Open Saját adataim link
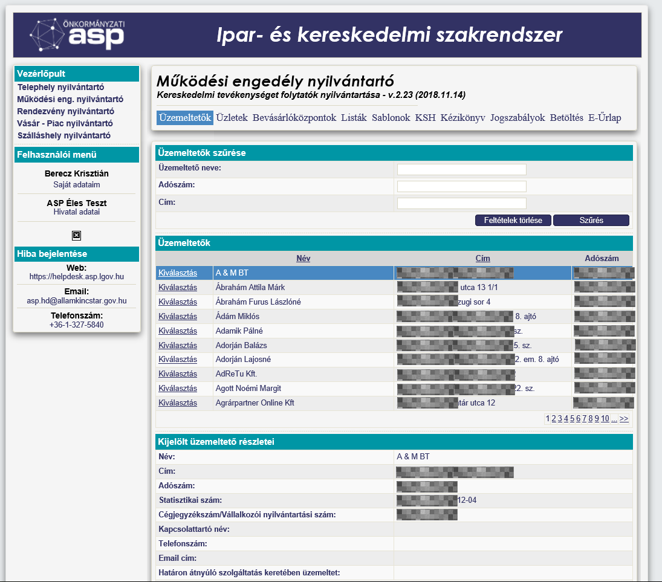This screenshot has height=582, width=662. pos(76,184)
